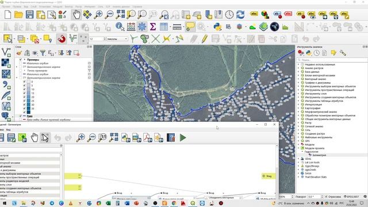368x207 pixels.
Task: Activate the Zoom Out tool in main toolbar
Action: coord(109,14)
